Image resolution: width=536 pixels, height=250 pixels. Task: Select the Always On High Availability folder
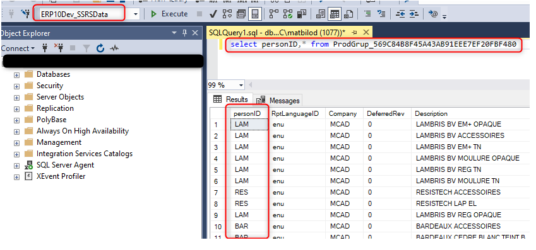point(83,131)
